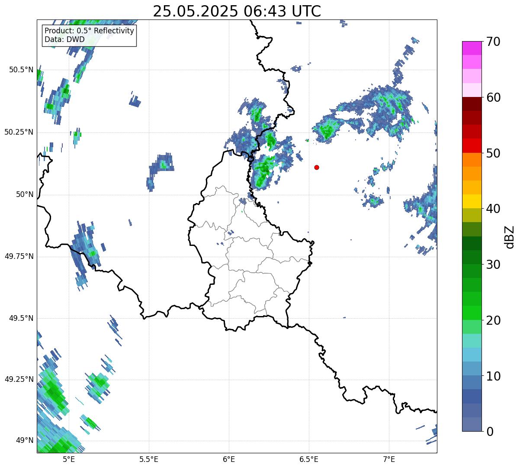The height and width of the screenshot is (468, 520).
Task: Click the Product: 0.5° Reflectivity label
Action: tap(90, 31)
